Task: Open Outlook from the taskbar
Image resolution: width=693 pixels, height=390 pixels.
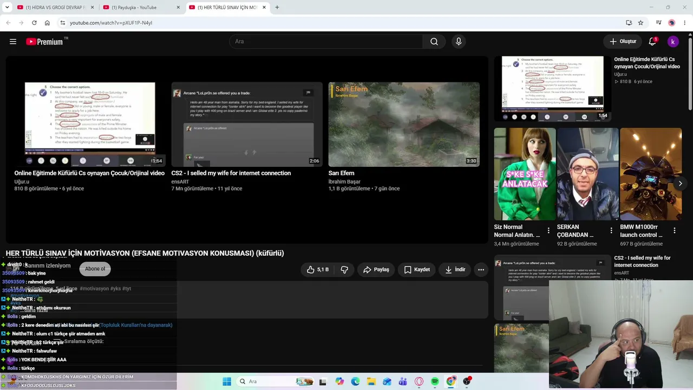Action: pos(387,381)
